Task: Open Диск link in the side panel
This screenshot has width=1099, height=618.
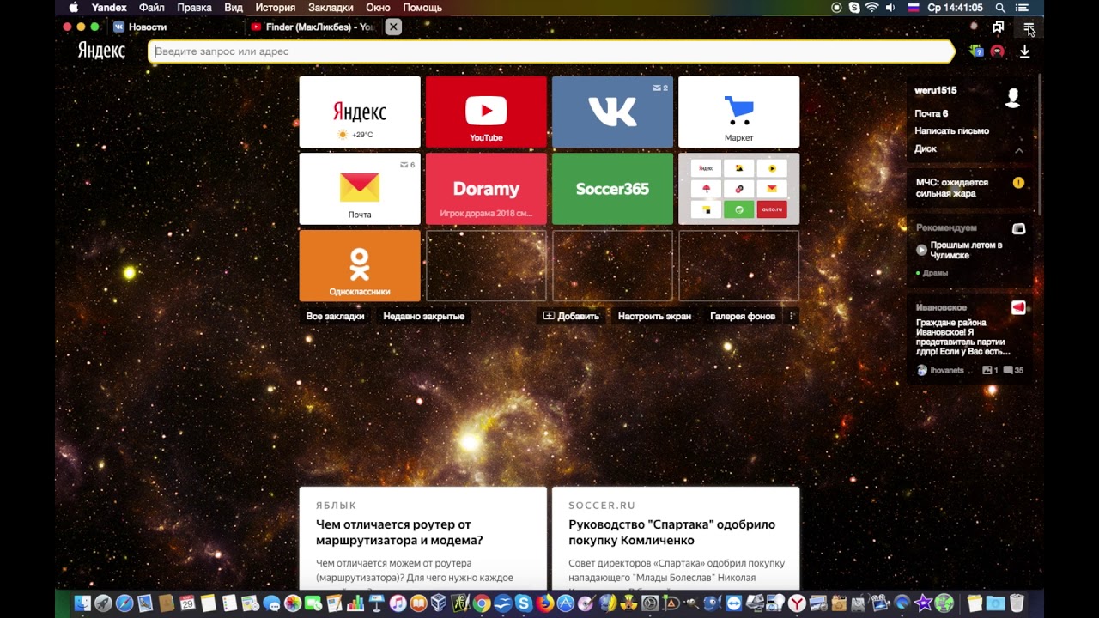Action: [x=926, y=148]
